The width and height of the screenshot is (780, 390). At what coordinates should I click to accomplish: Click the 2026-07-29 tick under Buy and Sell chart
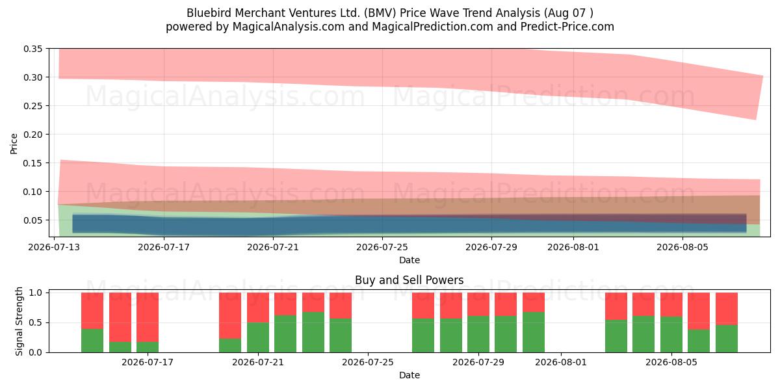pos(478,362)
